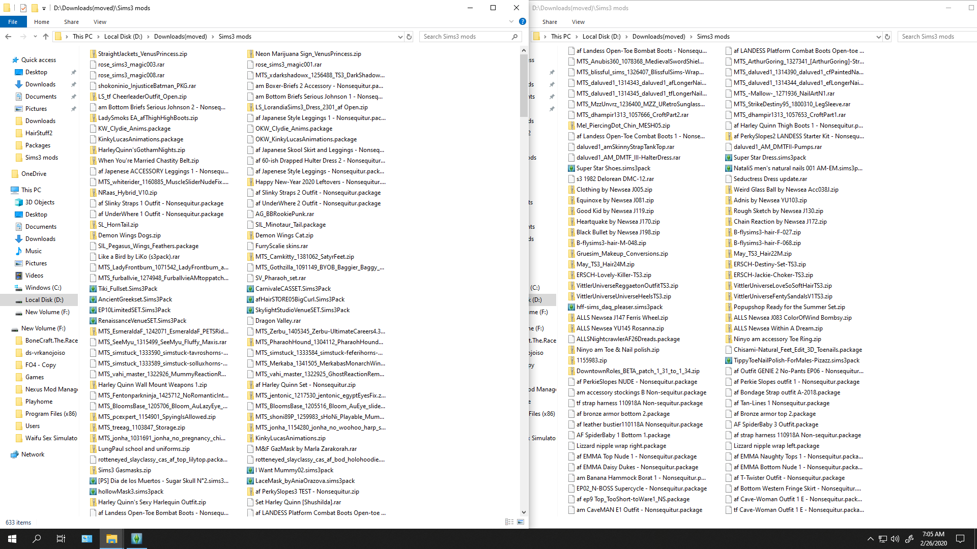
Task: Open the Windows Start menu
Action: (x=12, y=539)
